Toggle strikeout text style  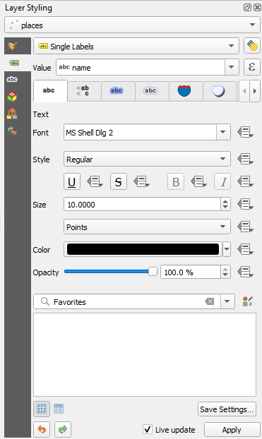click(119, 181)
